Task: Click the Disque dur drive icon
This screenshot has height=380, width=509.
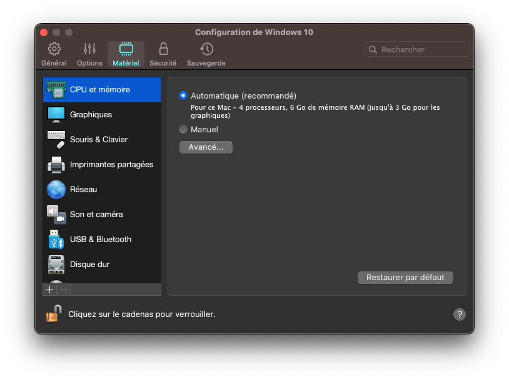Action: coord(56,265)
